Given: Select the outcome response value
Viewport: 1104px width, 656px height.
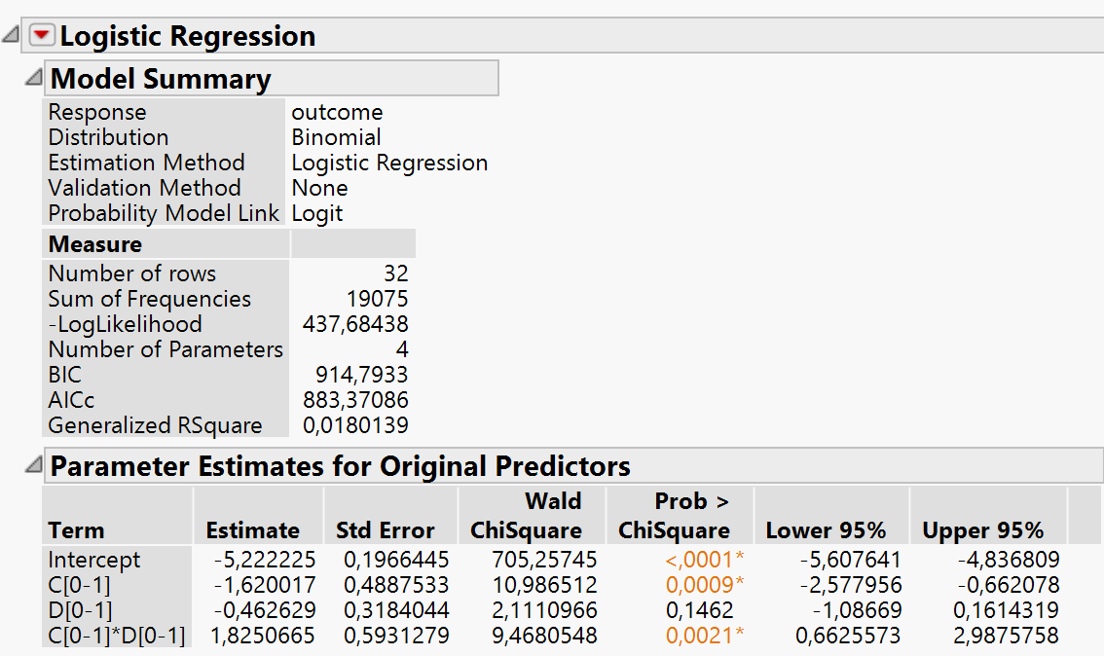Looking at the screenshot, I should click(x=337, y=112).
